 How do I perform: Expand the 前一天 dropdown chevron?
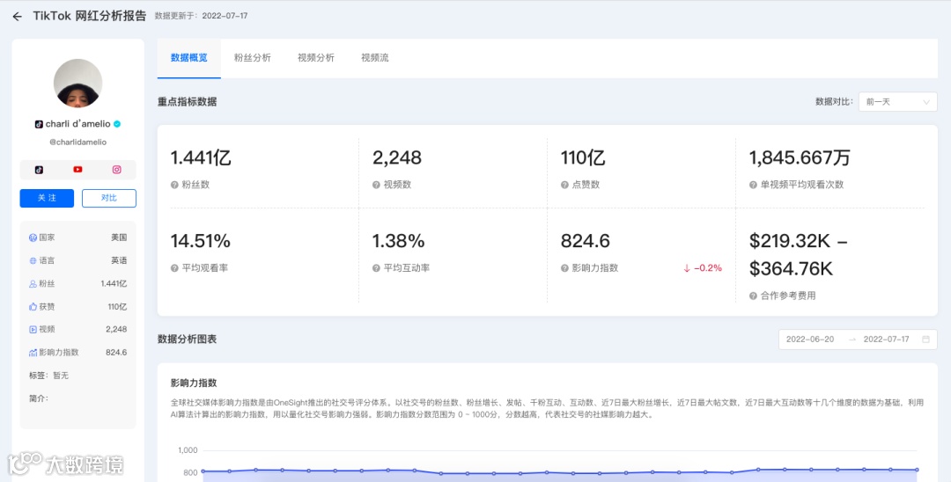(926, 102)
